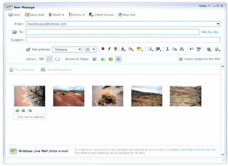
Task: Click Play slideshow
Action: pyautogui.click(x=22, y=70)
